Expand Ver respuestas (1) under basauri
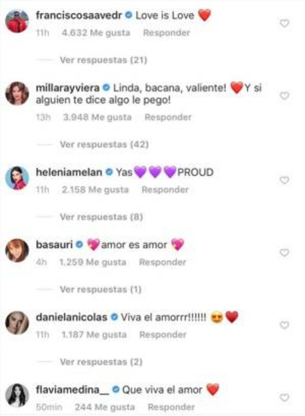 tap(101, 289)
